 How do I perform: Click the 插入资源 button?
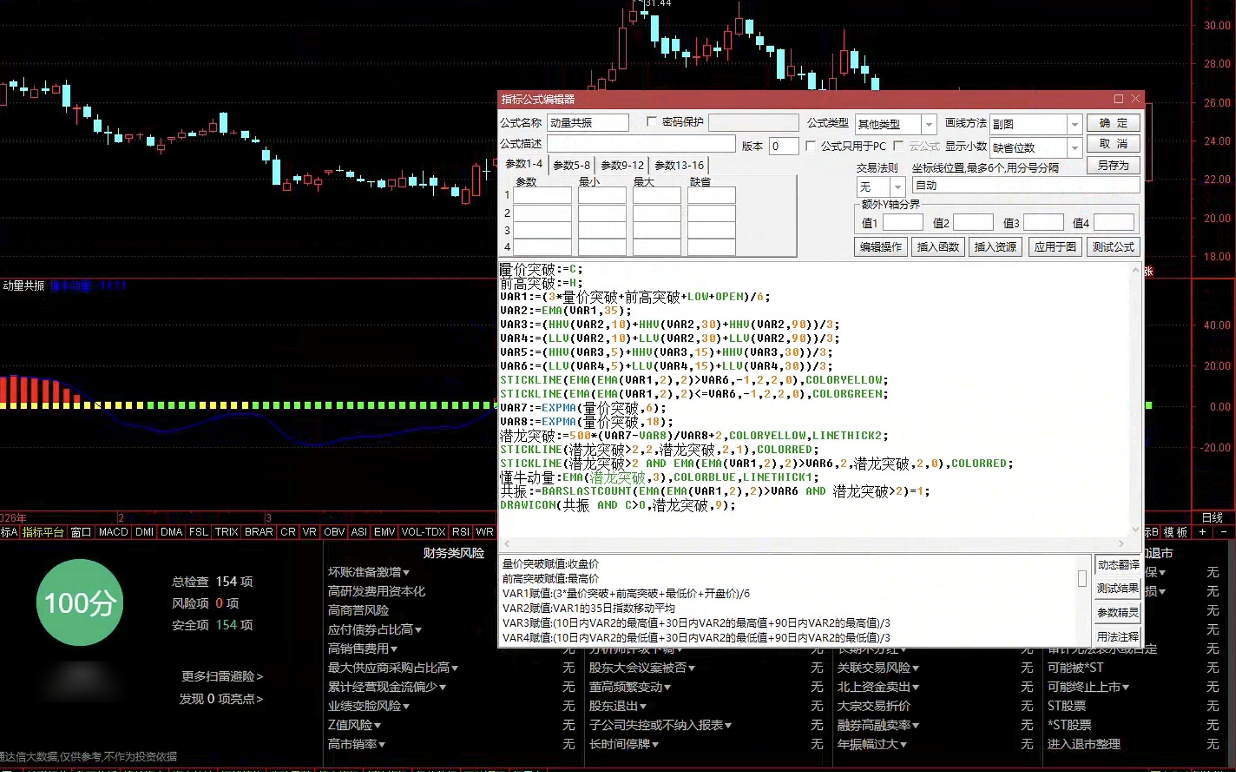tap(995, 247)
